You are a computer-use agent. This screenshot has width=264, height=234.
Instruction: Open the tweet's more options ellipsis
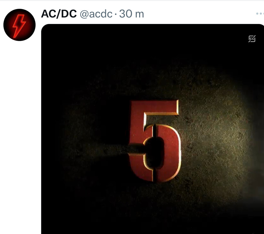[260, 13]
